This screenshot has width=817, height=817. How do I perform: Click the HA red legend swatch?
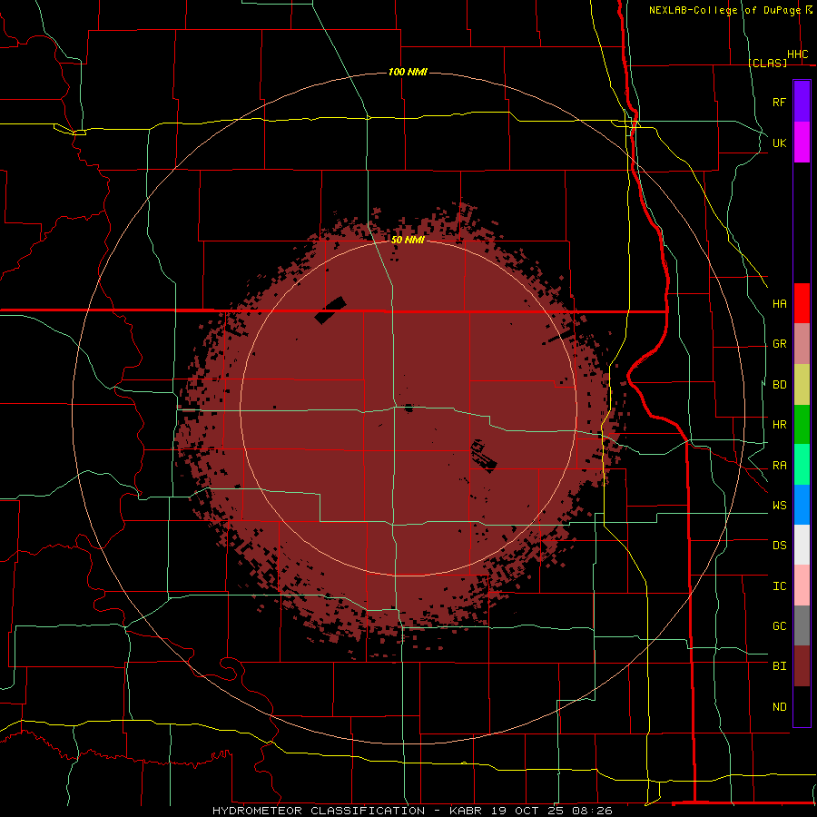pyautogui.click(x=802, y=303)
